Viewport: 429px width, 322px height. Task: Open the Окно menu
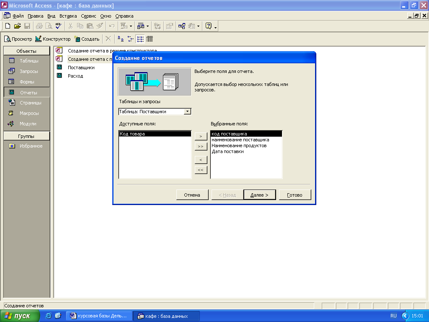click(106, 16)
